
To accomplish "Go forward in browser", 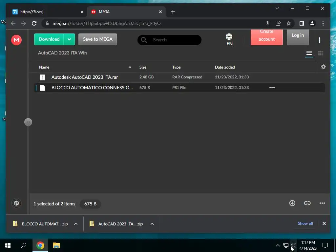I will 24,23.
